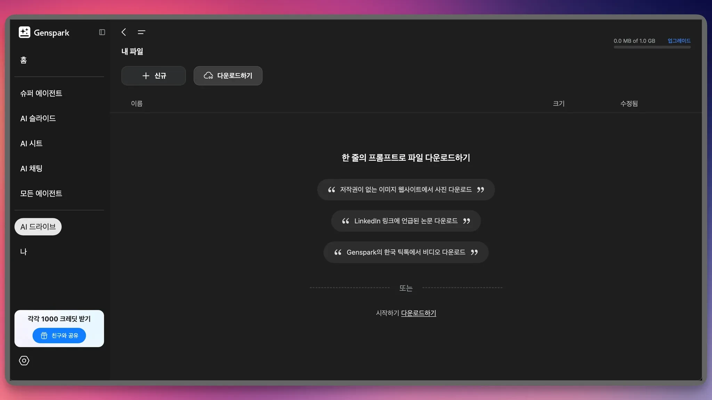Click 친구와 공유 button

[59, 335]
